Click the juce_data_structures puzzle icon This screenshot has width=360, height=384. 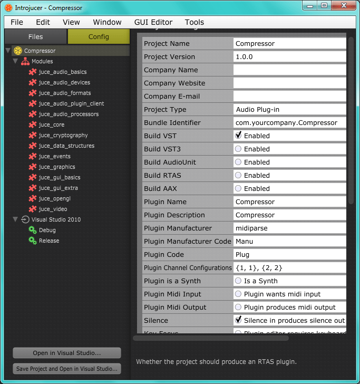point(33,146)
